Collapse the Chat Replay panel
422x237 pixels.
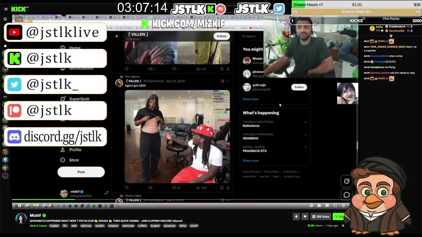tap(364, 19)
